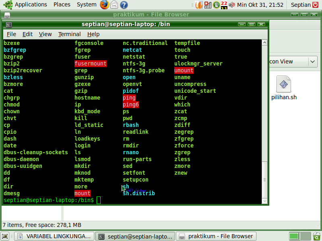The height and width of the screenshot is (241, 322).
Task: Click the setupcon entry in terminal
Action: [x=136, y=180]
